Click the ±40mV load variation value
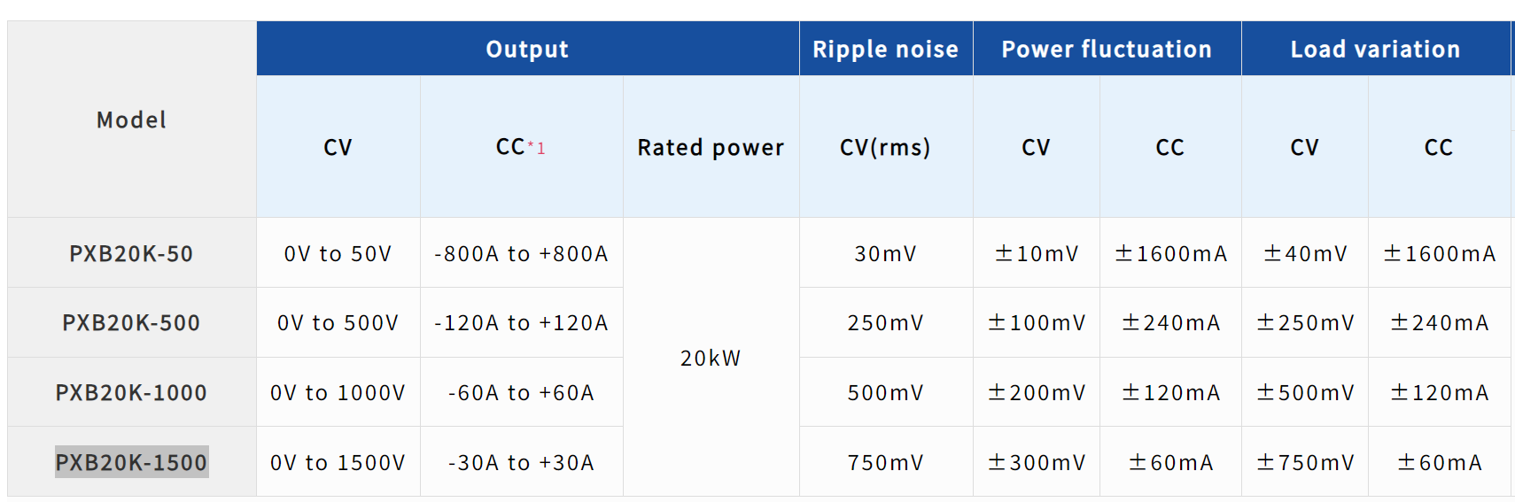 pyautogui.click(x=1305, y=254)
